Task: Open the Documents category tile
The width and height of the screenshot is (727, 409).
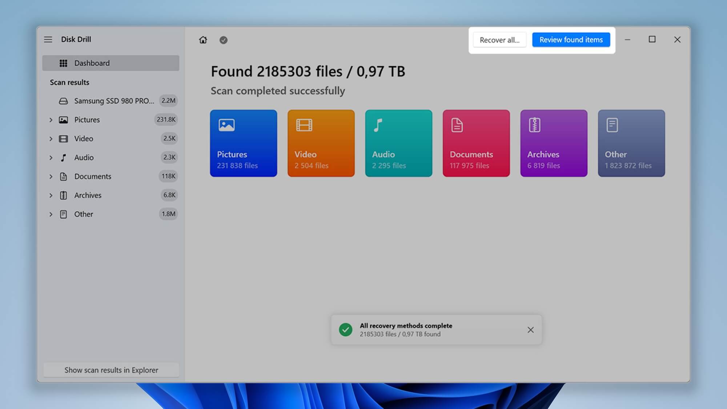Action: coord(476,143)
